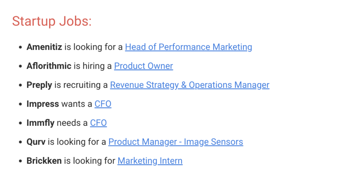Click the text "wants a"
This screenshot has height=188, width=356.
pyautogui.click(x=77, y=104)
